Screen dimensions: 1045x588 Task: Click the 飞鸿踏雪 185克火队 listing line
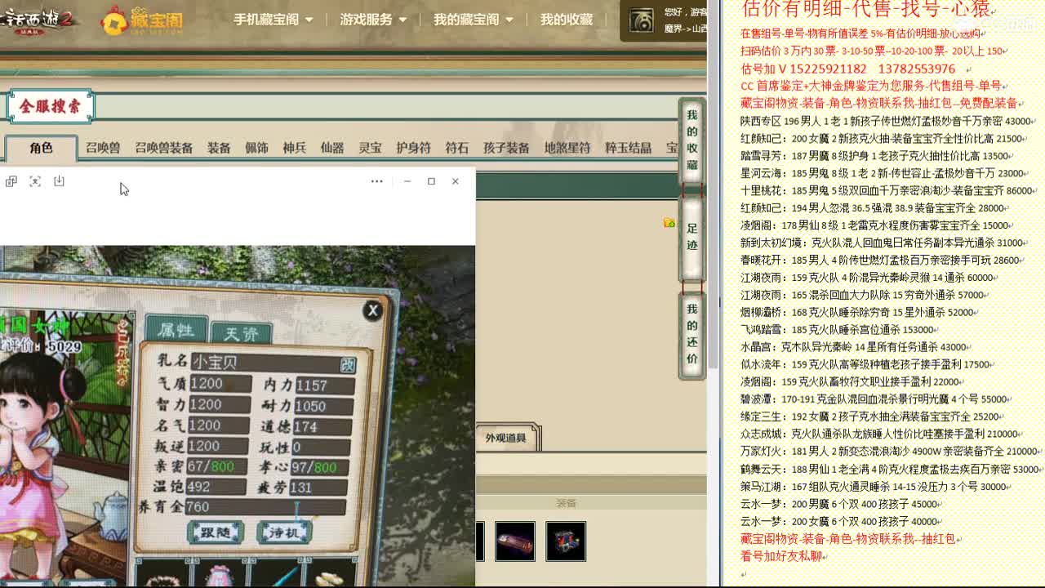pyautogui.click(x=837, y=330)
